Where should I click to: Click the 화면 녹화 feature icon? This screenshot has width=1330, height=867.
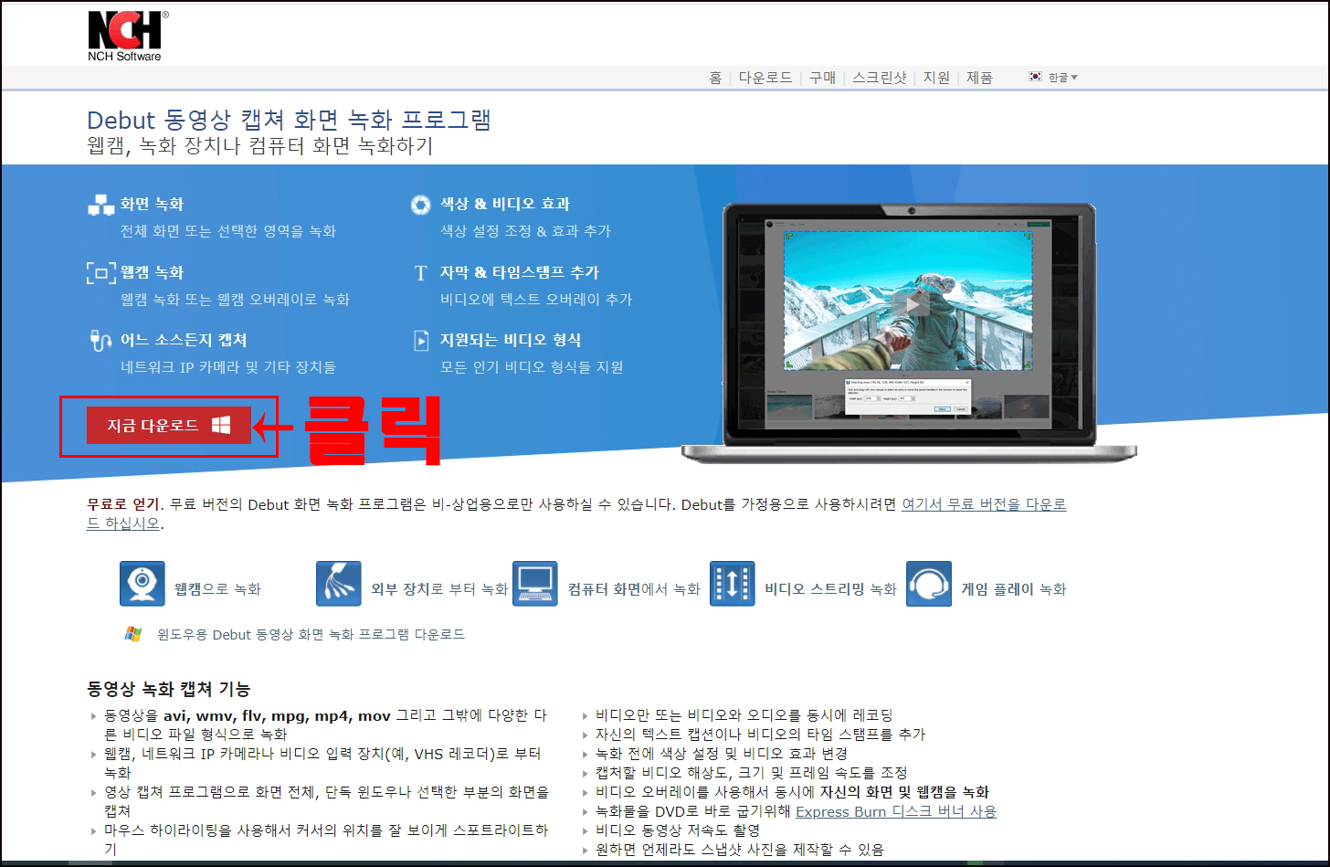(x=100, y=205)
